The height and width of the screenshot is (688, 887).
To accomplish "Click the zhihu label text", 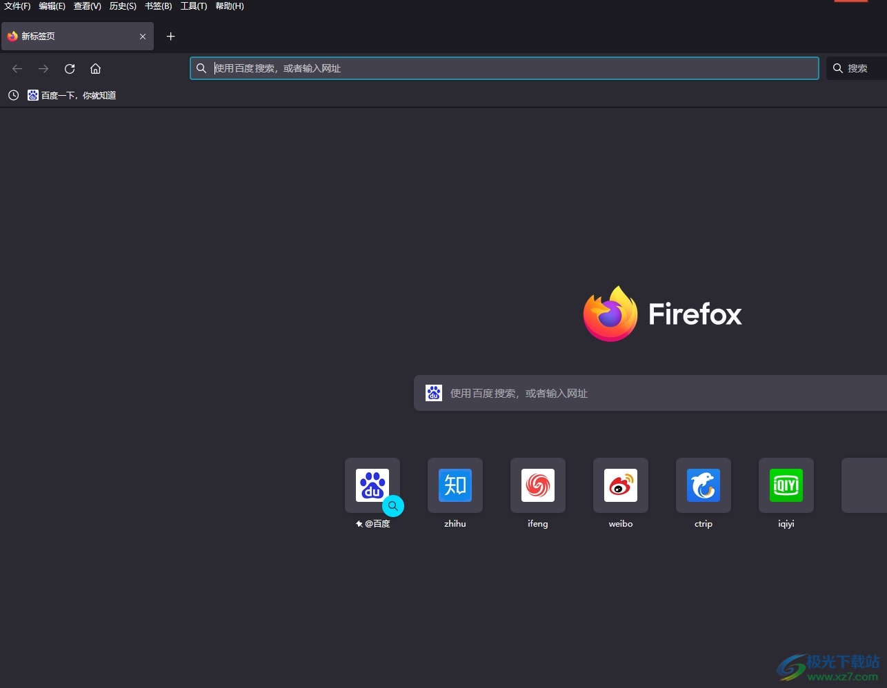I will pyautogui.click(x=455, y=524).
